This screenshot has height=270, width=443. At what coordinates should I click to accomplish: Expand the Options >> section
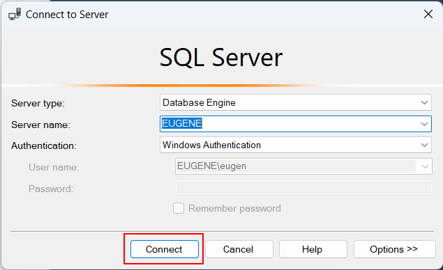[394, 249]
